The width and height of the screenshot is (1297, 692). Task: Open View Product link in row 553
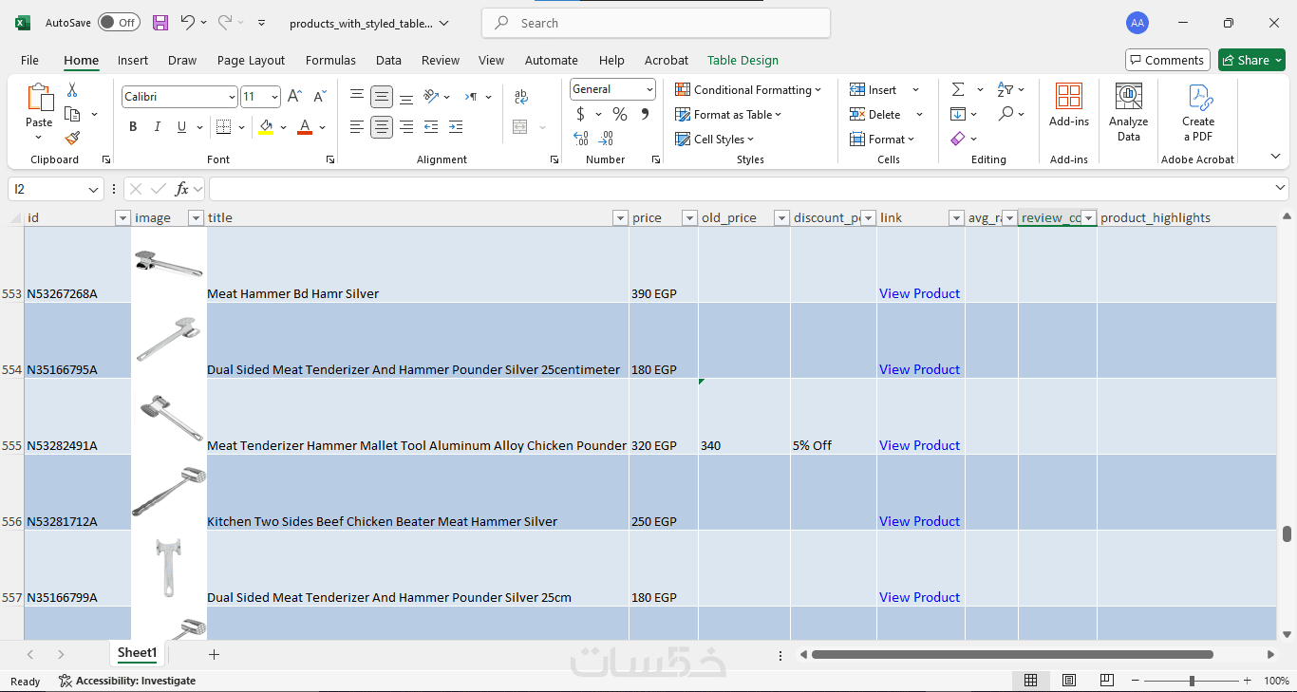919,293
